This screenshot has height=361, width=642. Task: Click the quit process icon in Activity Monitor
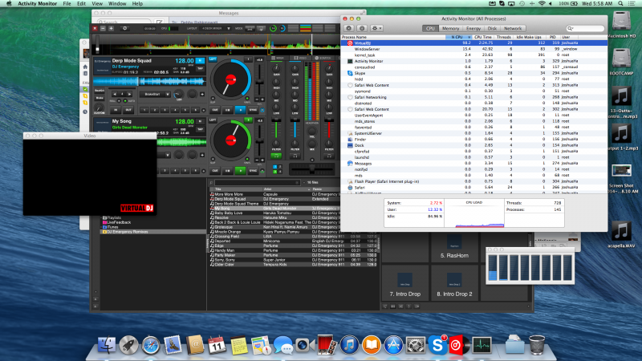(350, 28)
